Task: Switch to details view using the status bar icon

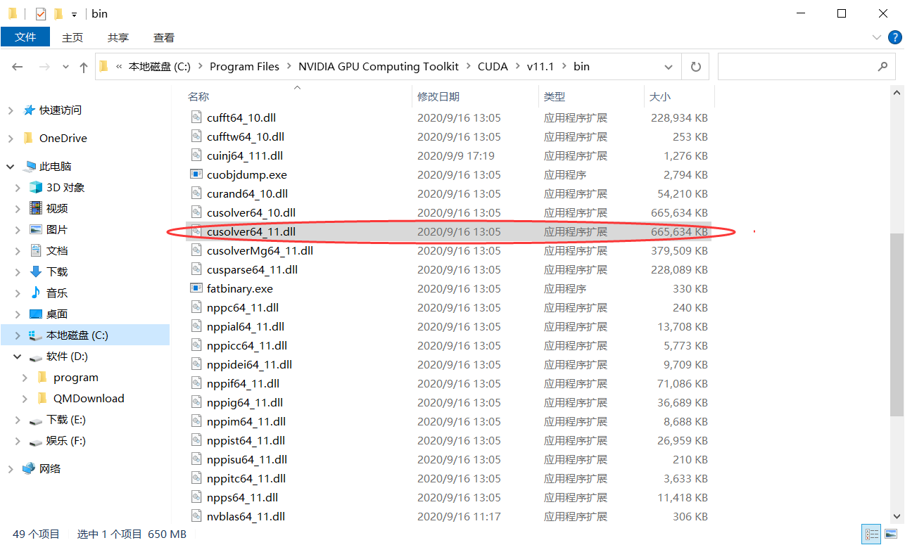Action: [x=871, y=533]
